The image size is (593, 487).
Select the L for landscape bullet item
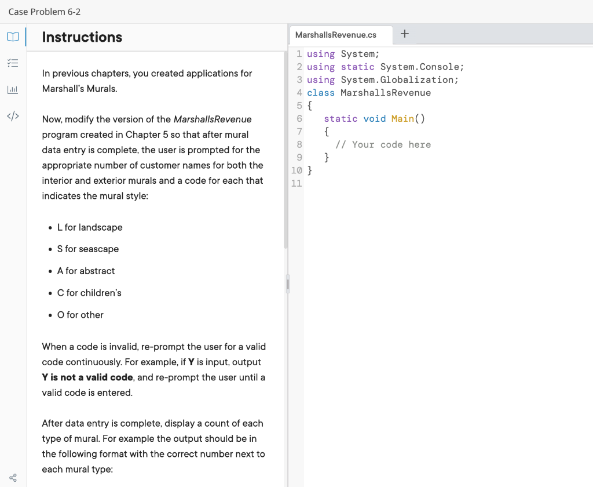pos(90,227)
